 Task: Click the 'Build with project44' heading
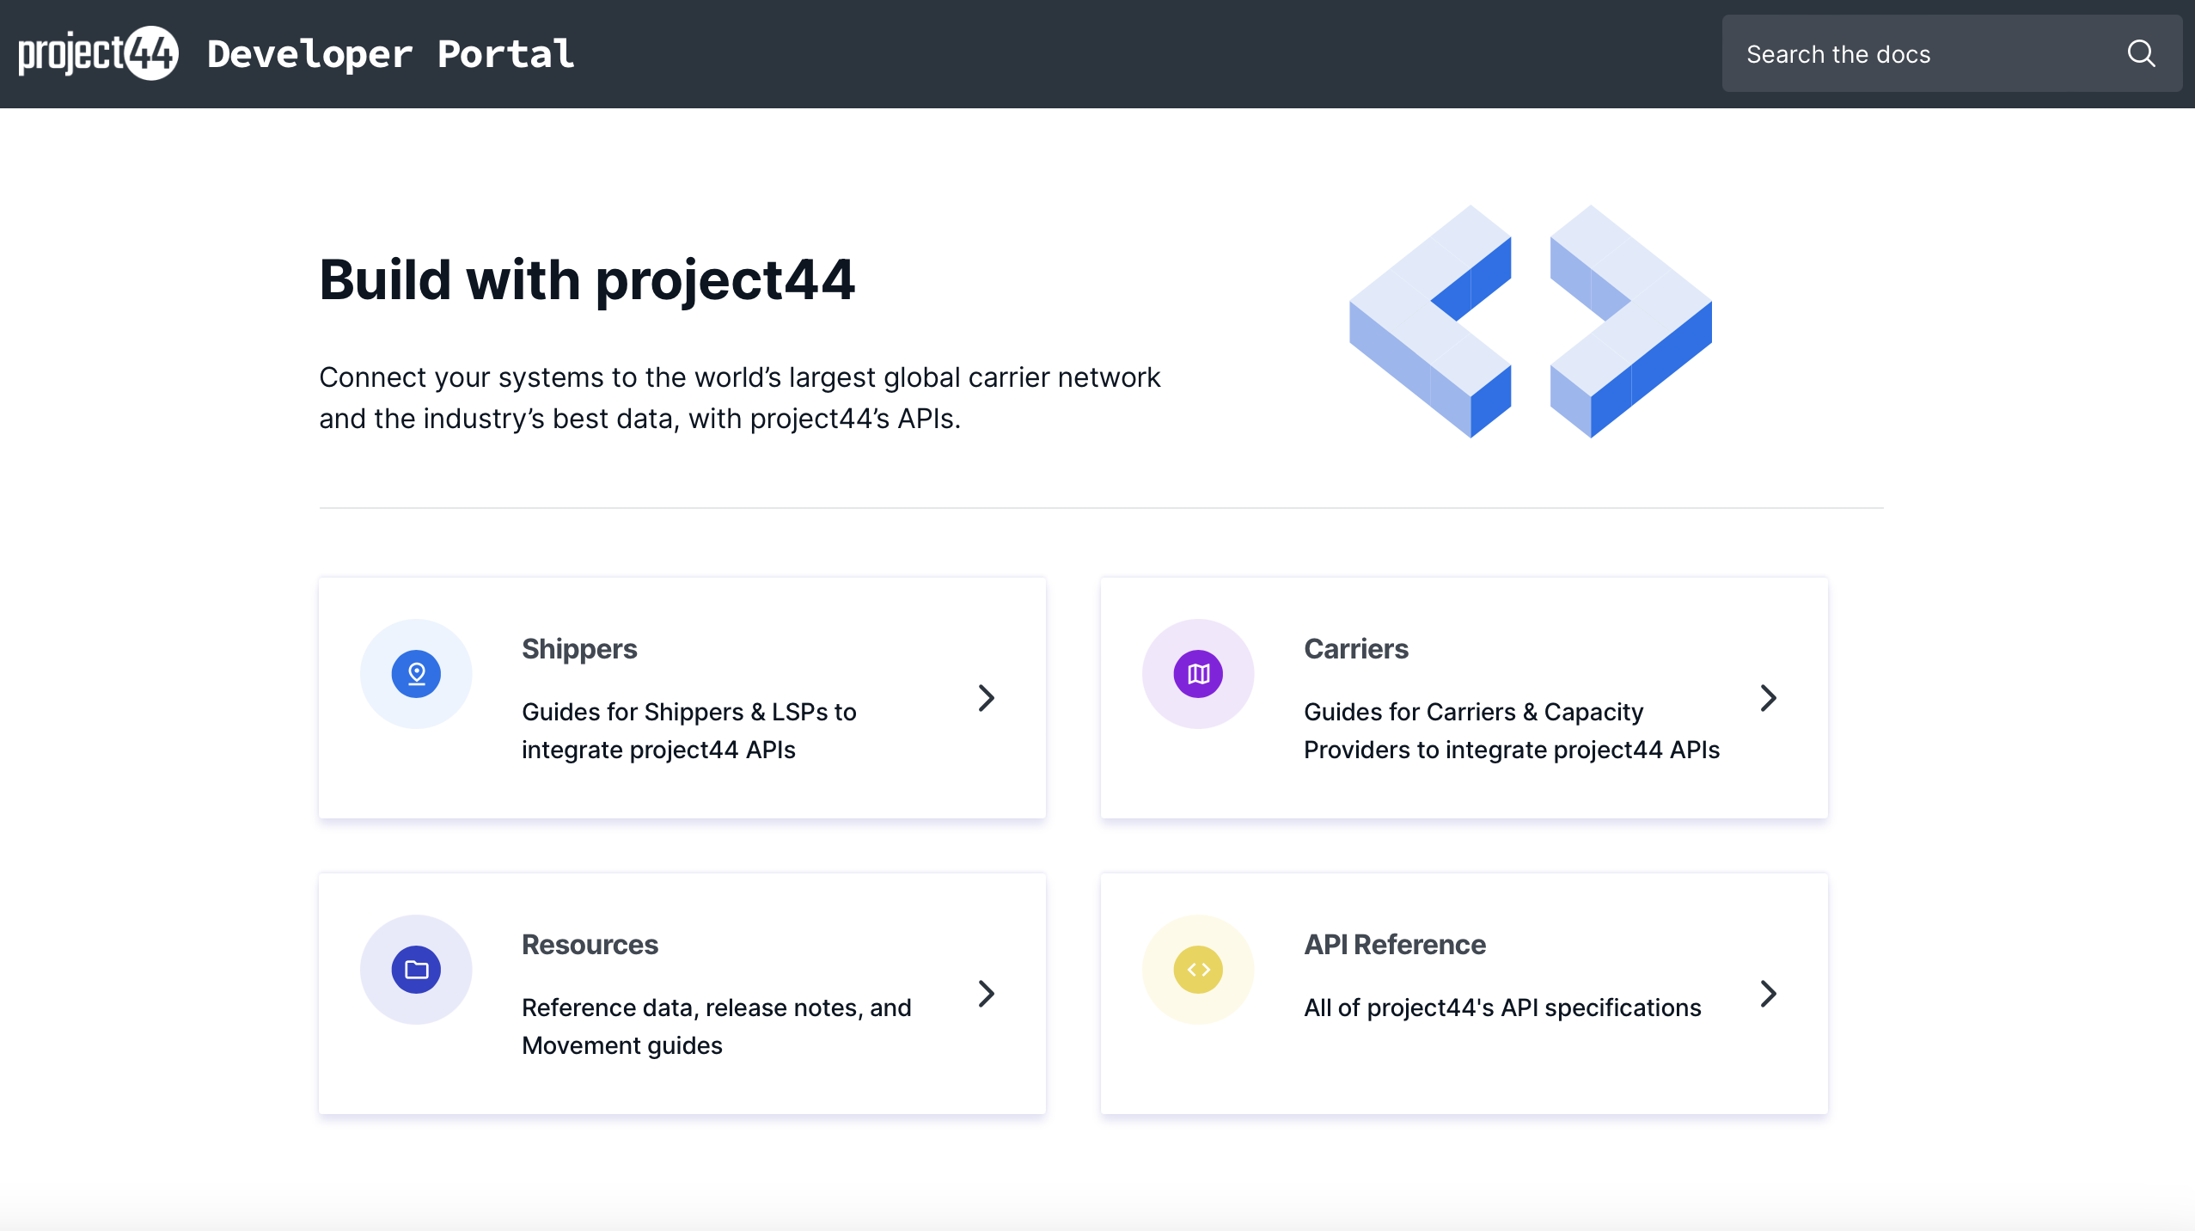[x=587, y=279]
